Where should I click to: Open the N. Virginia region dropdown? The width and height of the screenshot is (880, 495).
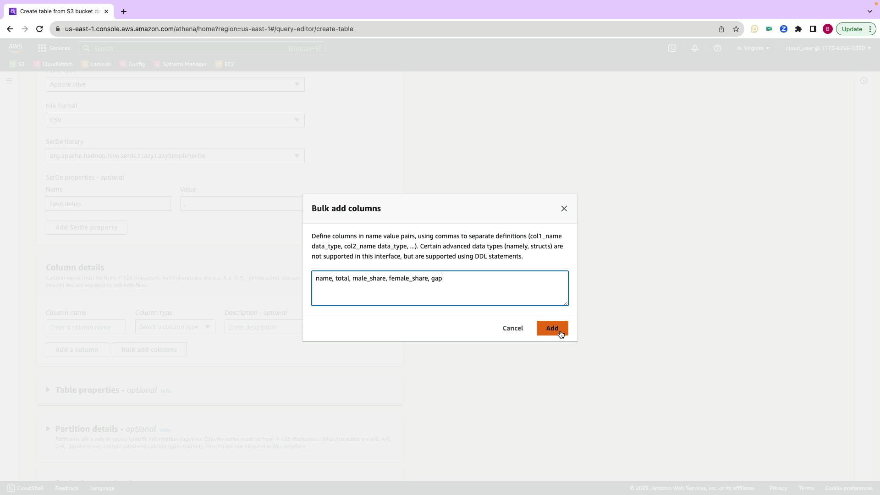[753, 48]
